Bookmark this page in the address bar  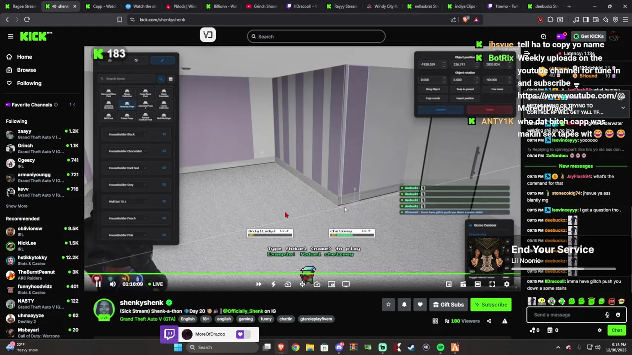click(119, 19)
